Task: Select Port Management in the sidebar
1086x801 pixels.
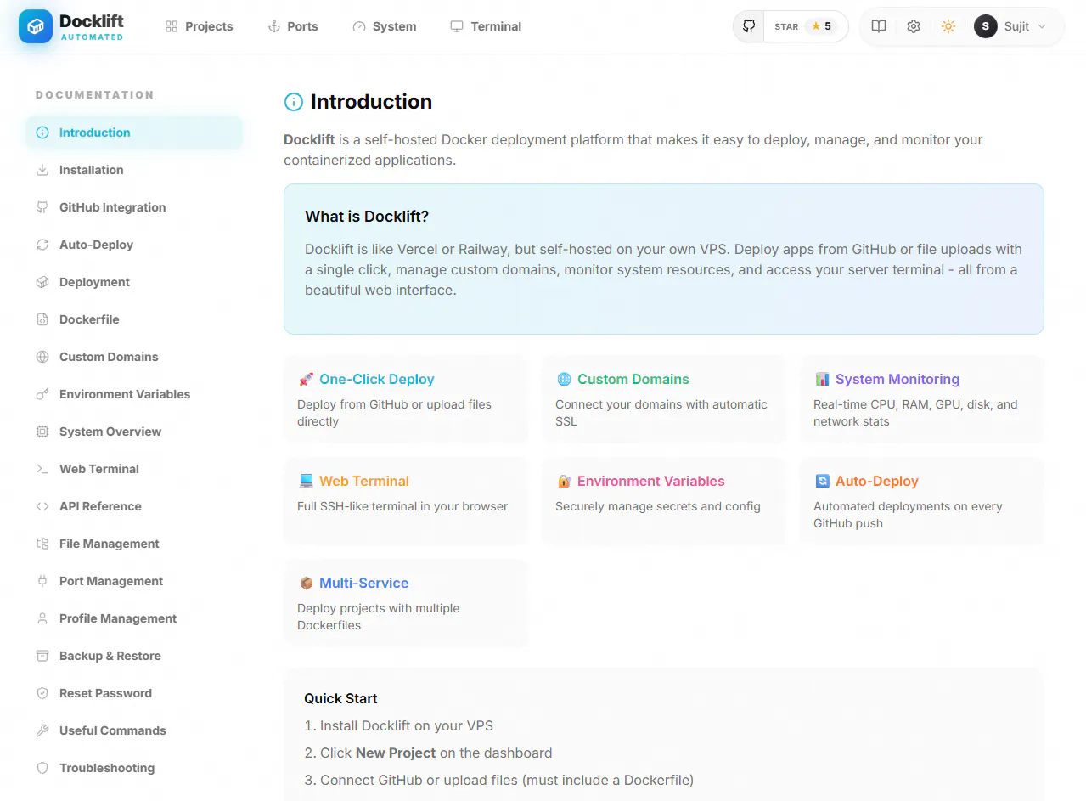Action: [x=134, y=581]
